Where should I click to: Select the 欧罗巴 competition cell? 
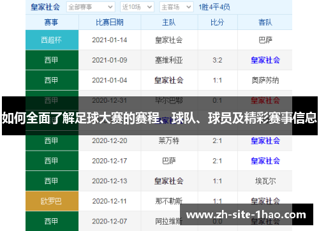[x=52, y=201]
